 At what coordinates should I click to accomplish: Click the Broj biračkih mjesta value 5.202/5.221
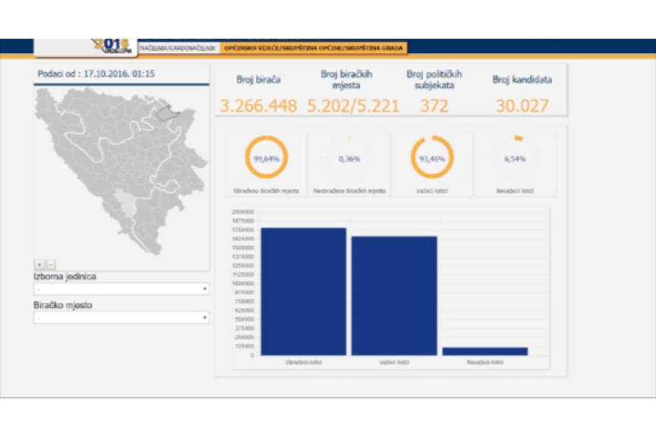[352, 105]
